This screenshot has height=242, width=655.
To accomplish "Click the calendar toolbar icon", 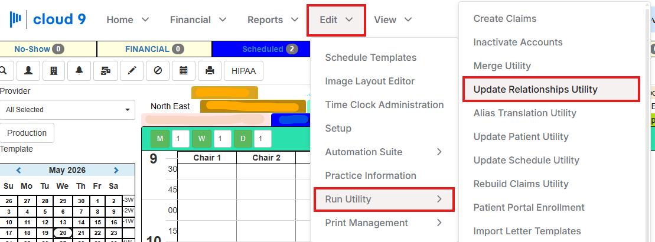I will click(x=183, y=71).
